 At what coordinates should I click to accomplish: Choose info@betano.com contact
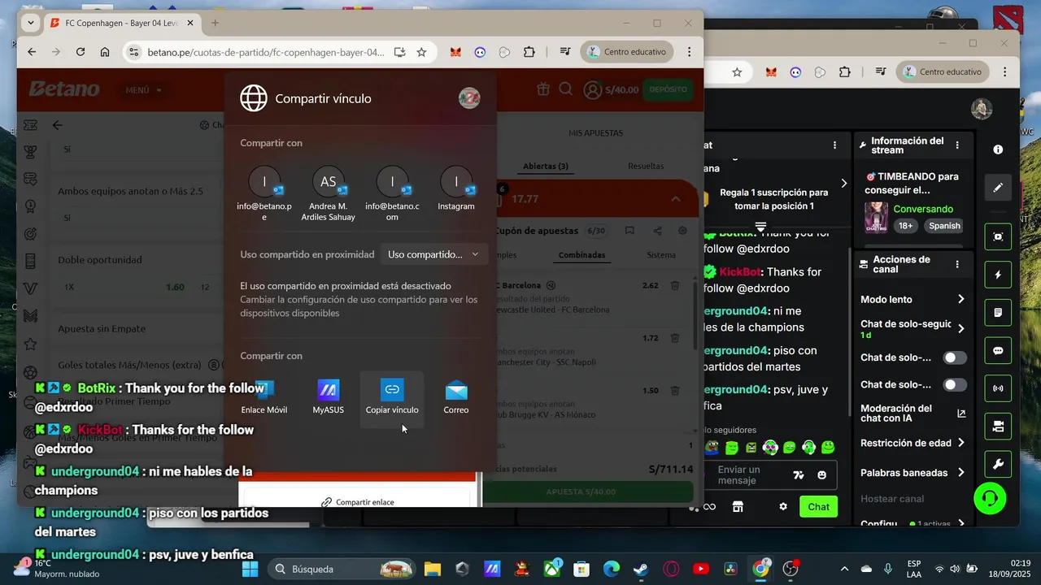[x=392, y=194]
